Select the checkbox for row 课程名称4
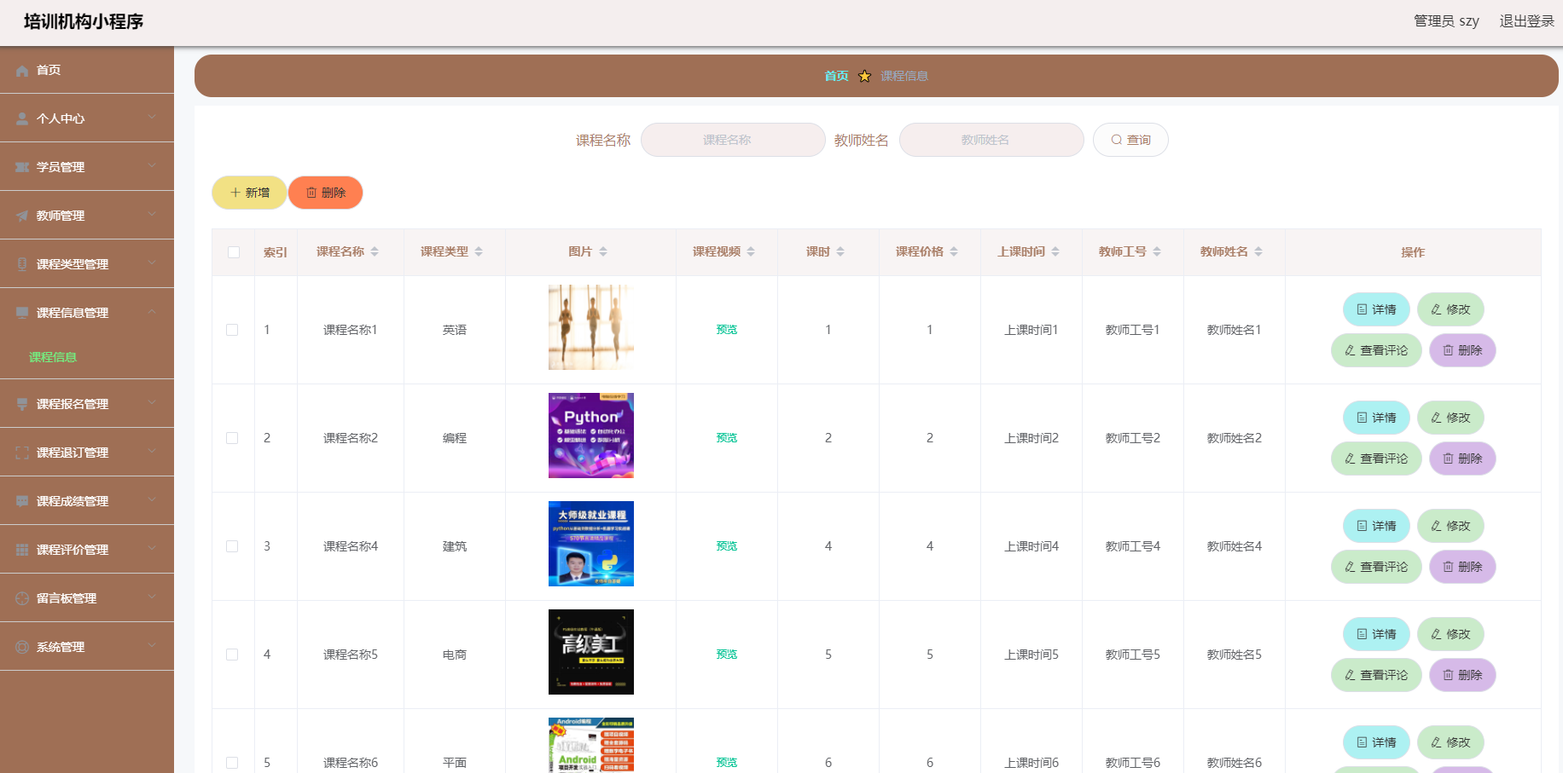The width and height of the screenshot is (1563, 773). [232, 546]
